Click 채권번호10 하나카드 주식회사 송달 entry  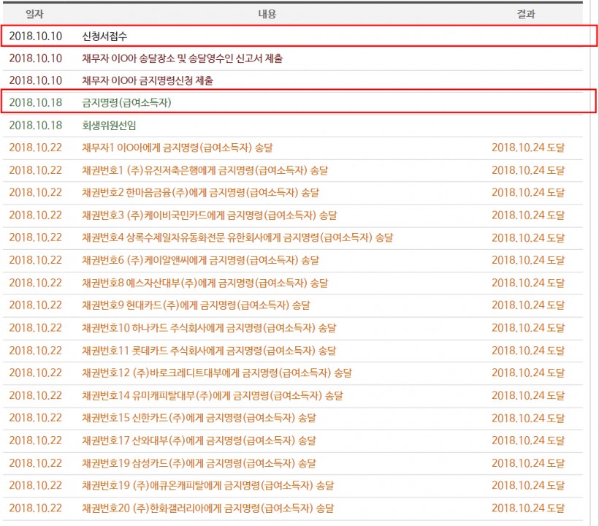[209, 328]
